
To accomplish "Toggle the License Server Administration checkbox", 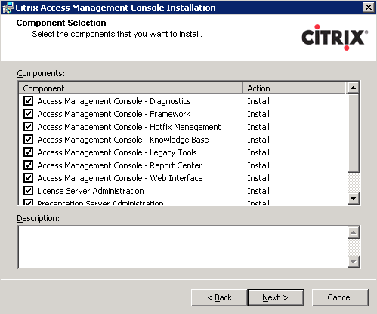I will [28, 191].
